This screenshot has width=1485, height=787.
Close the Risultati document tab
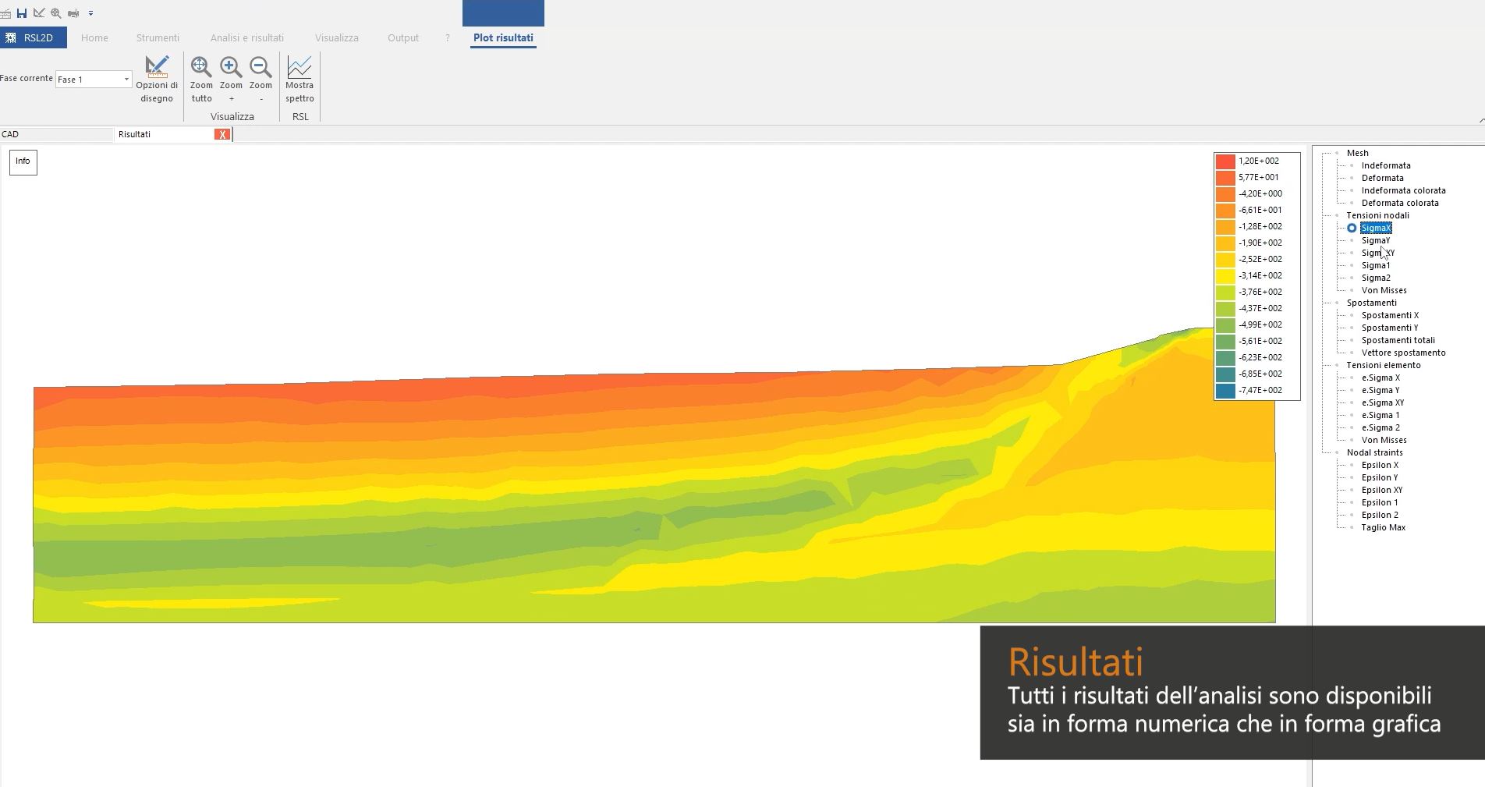[222, 134]
